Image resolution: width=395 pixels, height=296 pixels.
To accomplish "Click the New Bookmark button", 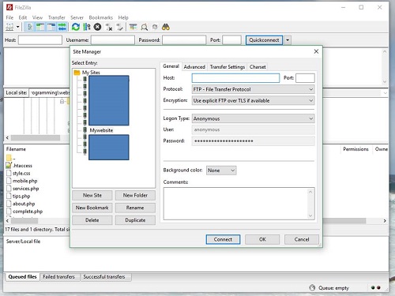I will click(x=92, y=208).
